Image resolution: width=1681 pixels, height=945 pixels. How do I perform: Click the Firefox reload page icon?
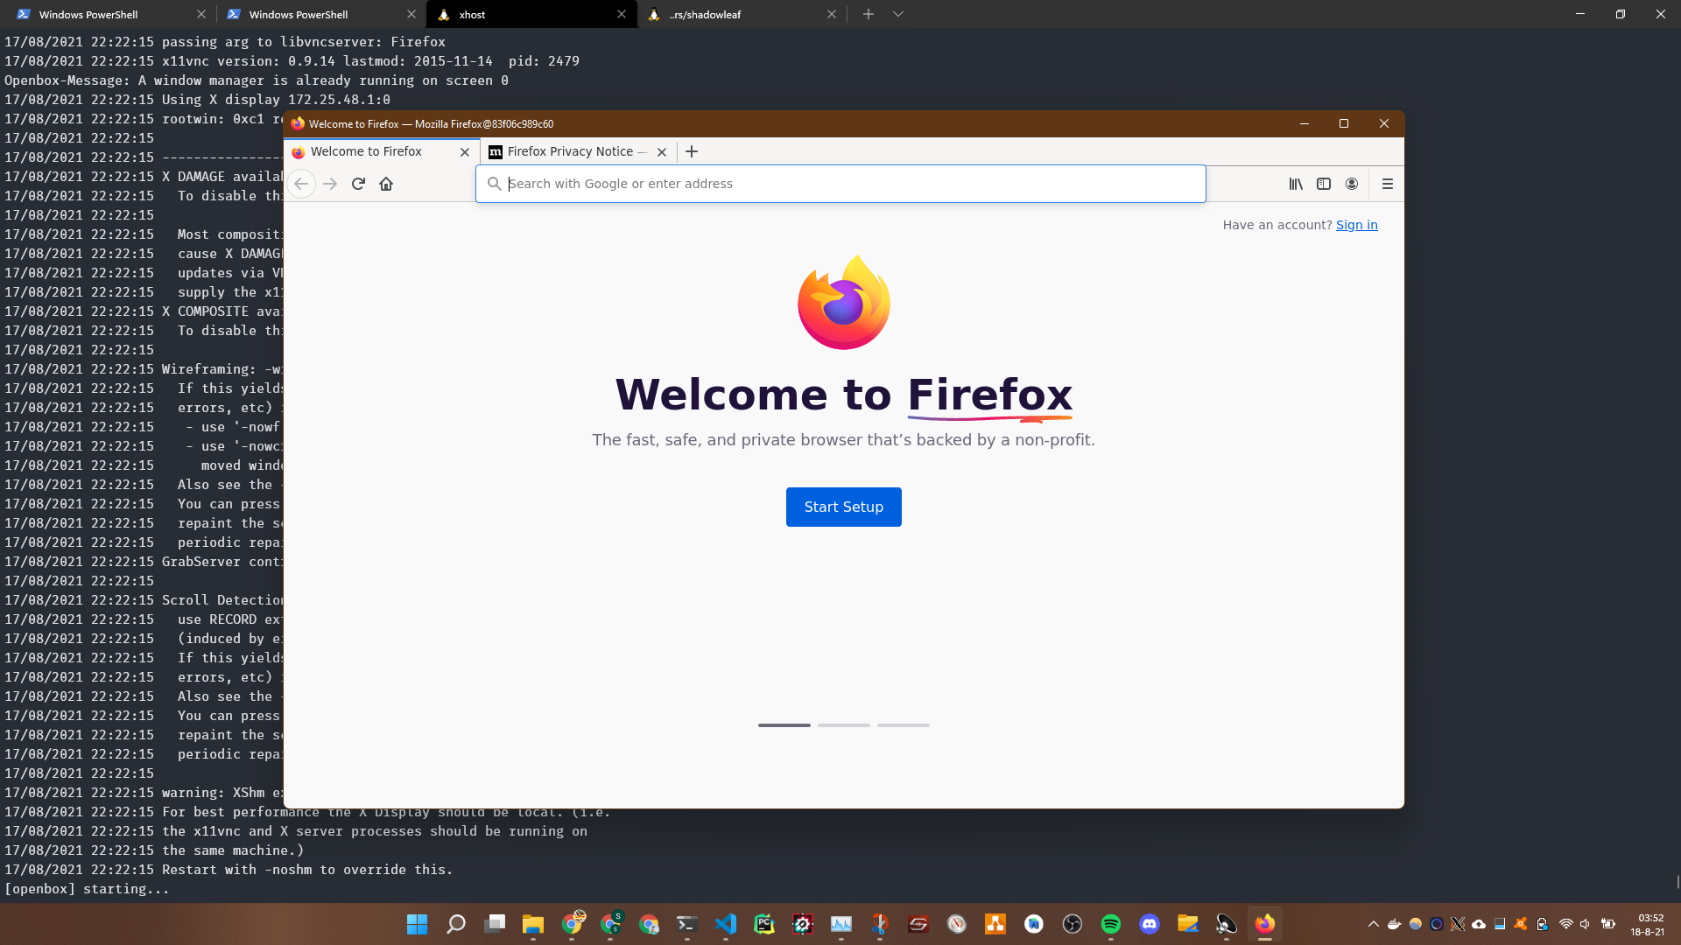[x=358, y=184]
